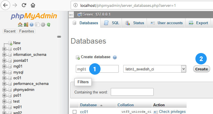Sort by the Database column header
The height and width of the screenshot is (114, 213).
click(88, 105)
